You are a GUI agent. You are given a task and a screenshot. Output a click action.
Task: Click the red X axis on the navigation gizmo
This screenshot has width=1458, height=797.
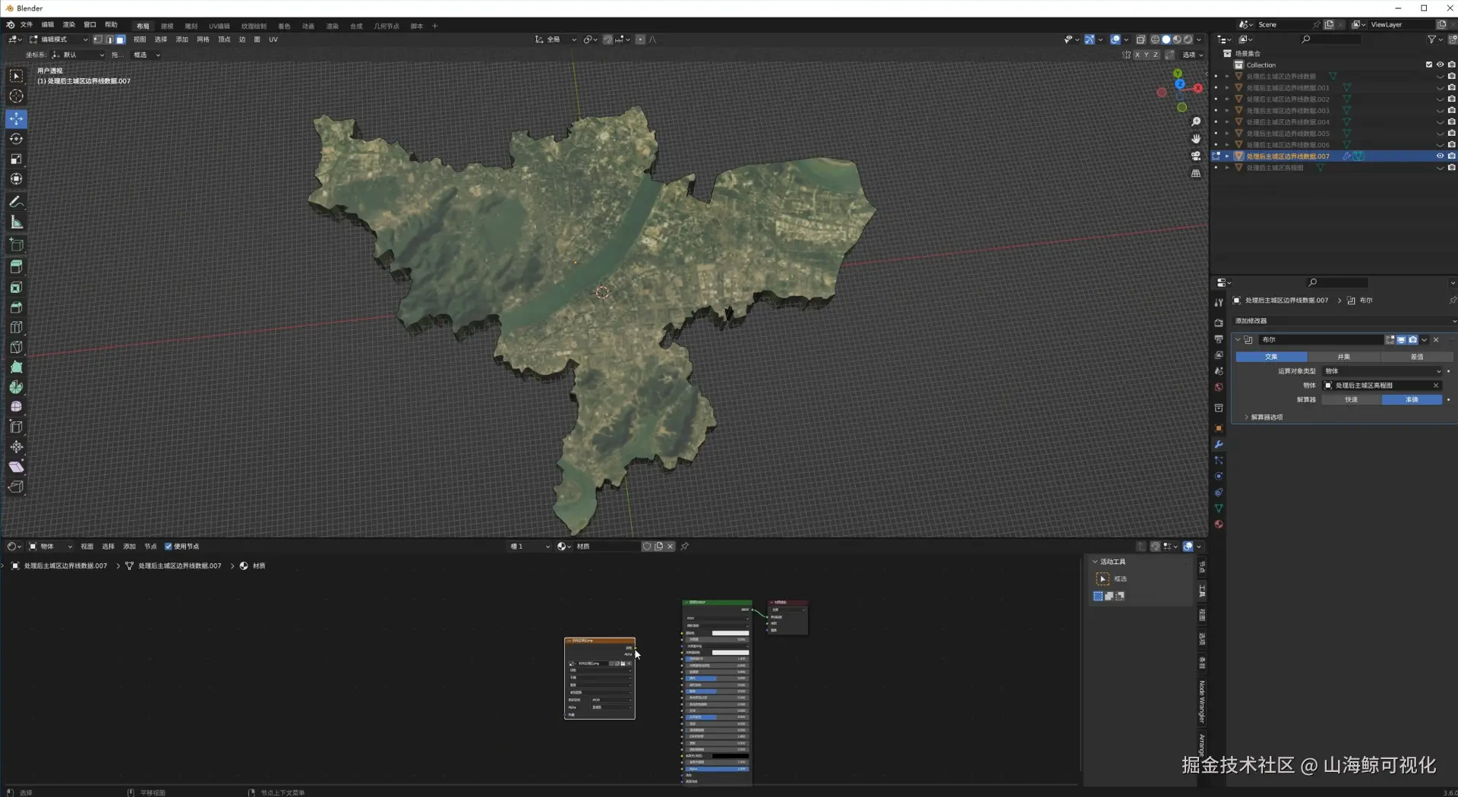point(1198,88)
